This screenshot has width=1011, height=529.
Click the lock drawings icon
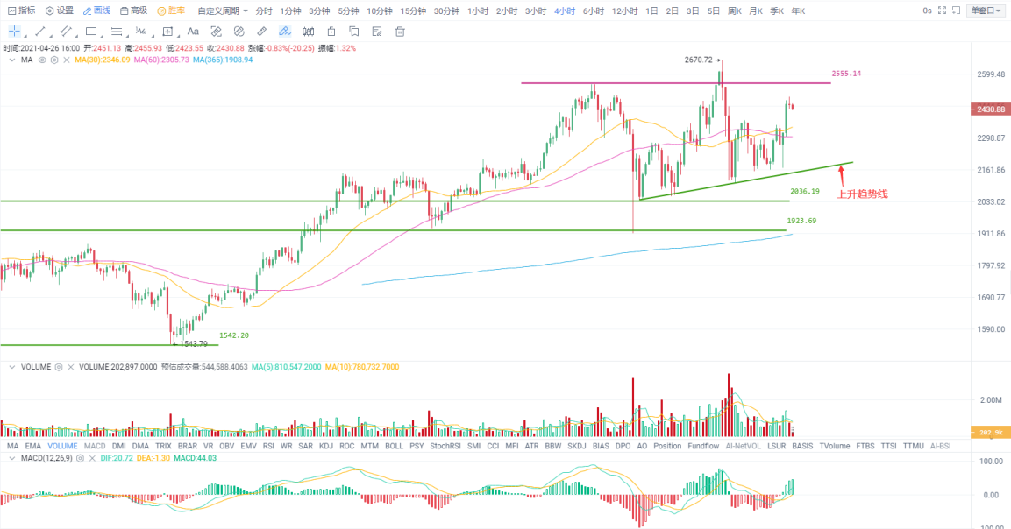coord(331,31)
